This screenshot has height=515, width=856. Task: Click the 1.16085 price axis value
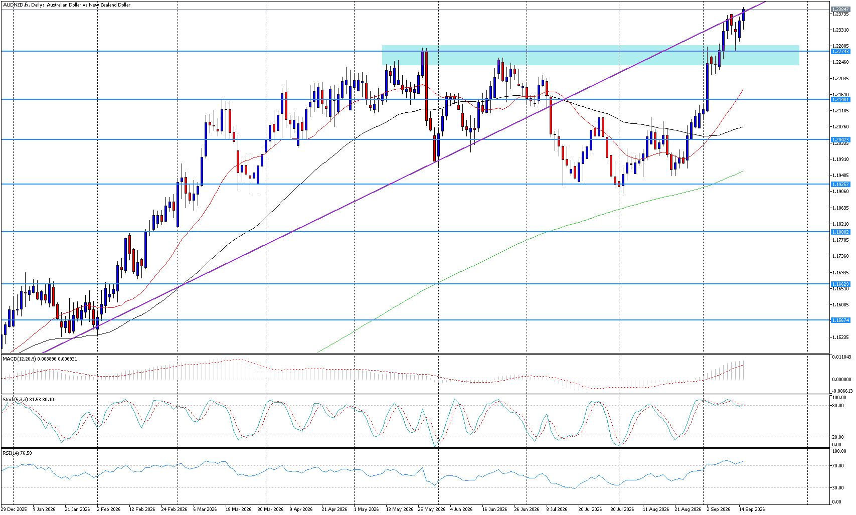coord(840,305)
